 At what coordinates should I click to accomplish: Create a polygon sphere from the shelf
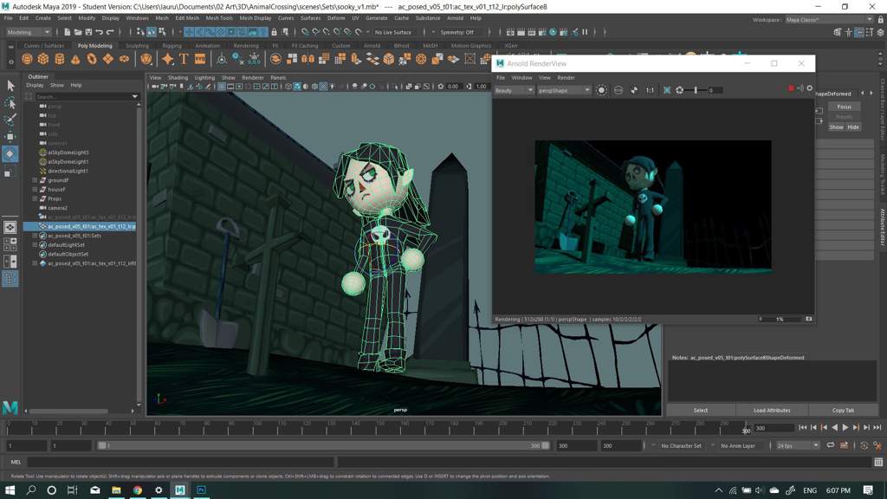click(x=27, y=59)
